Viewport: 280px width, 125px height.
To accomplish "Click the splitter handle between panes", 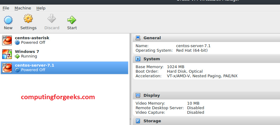I will point(130,119).
